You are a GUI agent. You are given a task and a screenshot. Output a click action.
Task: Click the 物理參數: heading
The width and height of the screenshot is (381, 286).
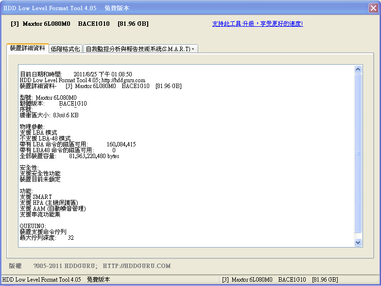[x=32, y=127]
